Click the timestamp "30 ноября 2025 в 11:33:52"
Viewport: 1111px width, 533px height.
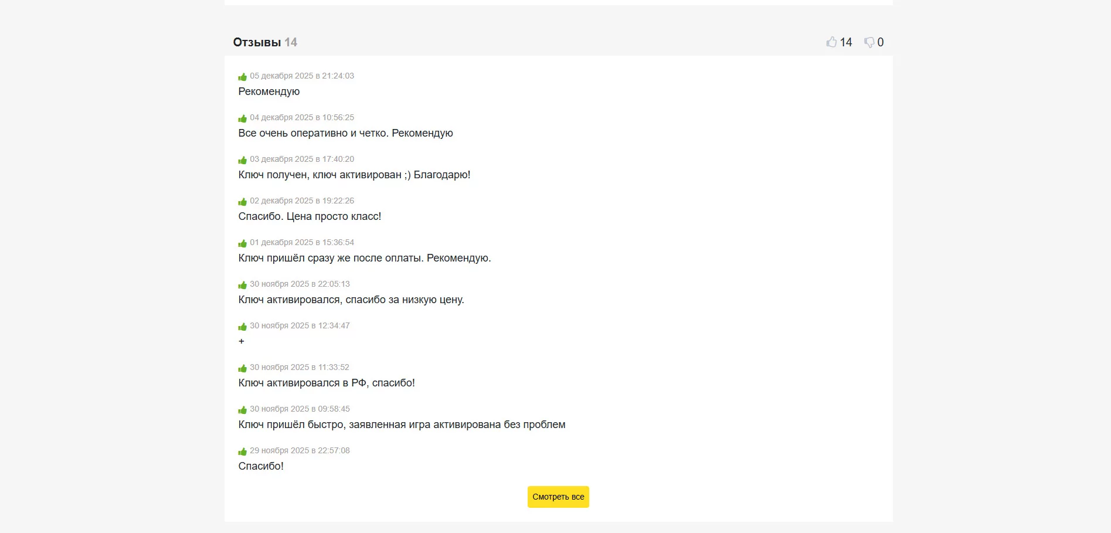click(x=300, y=367)
